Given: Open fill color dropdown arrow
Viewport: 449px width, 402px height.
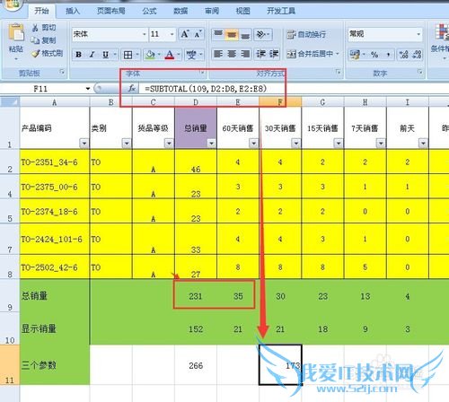Looking at the screenshot, I should pos(159,55).
